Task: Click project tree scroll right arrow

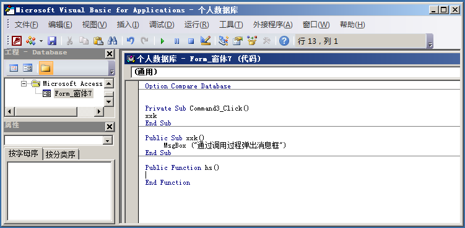Action: [x=98, y=112]
